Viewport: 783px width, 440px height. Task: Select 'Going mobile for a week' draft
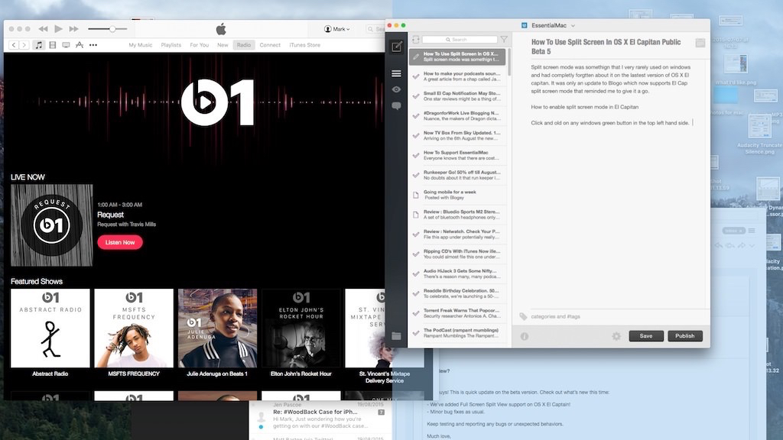[x=457, y=195]
